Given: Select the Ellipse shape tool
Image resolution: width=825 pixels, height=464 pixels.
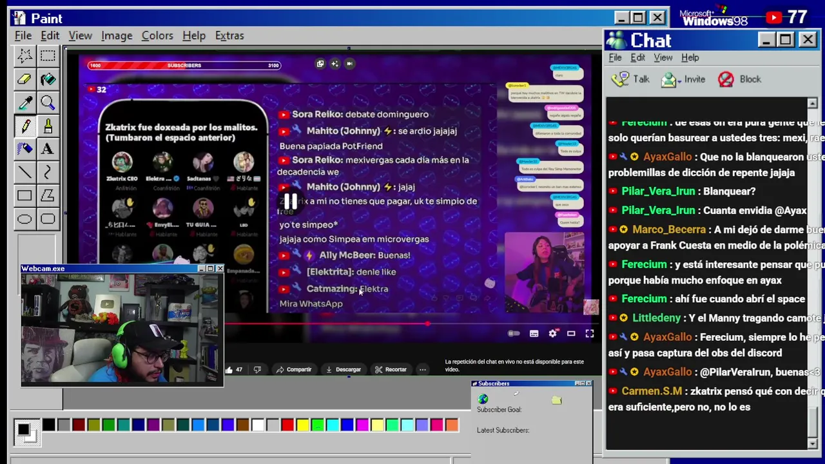Looking at the screenshot, I should 24,219.
